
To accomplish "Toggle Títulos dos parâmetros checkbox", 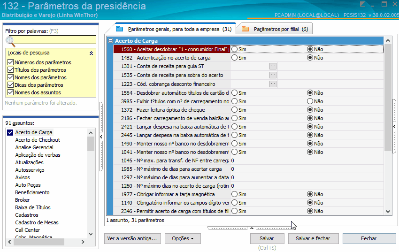I will pos(10,69).
